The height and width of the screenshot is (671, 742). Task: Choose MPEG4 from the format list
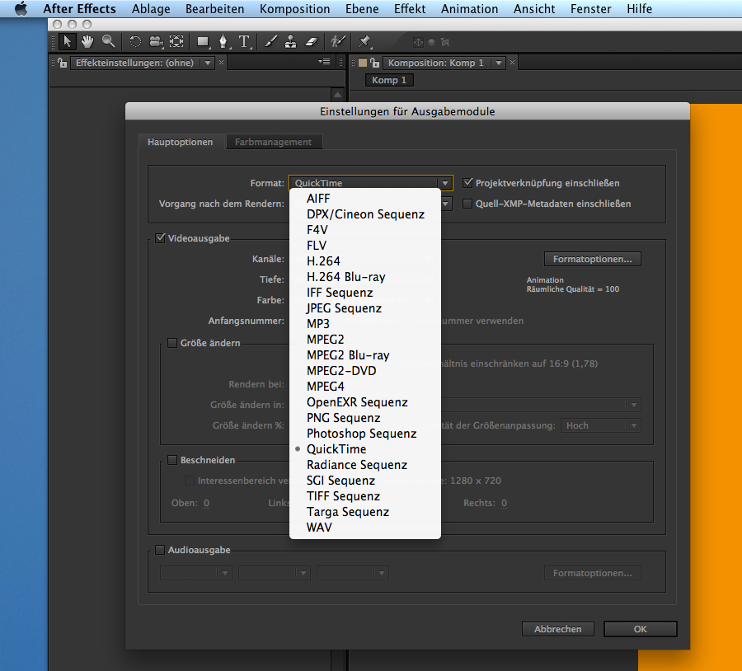pyautogui.click(x=365, y=387)
